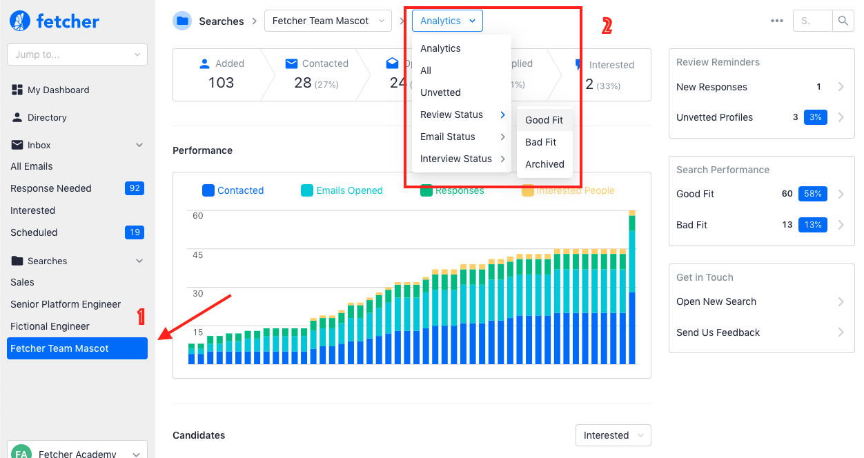Viewport: 864px width, 458px height.
Task: Open Unvetted Profiles chevron arrow
Action: [841, 117]
